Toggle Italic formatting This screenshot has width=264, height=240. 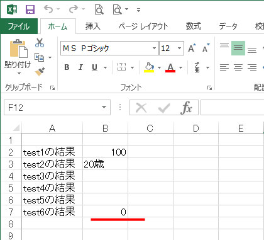[x=80, y=67]
